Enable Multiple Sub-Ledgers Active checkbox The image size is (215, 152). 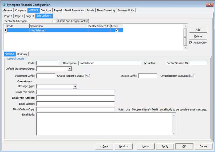[x=54, y=21]
